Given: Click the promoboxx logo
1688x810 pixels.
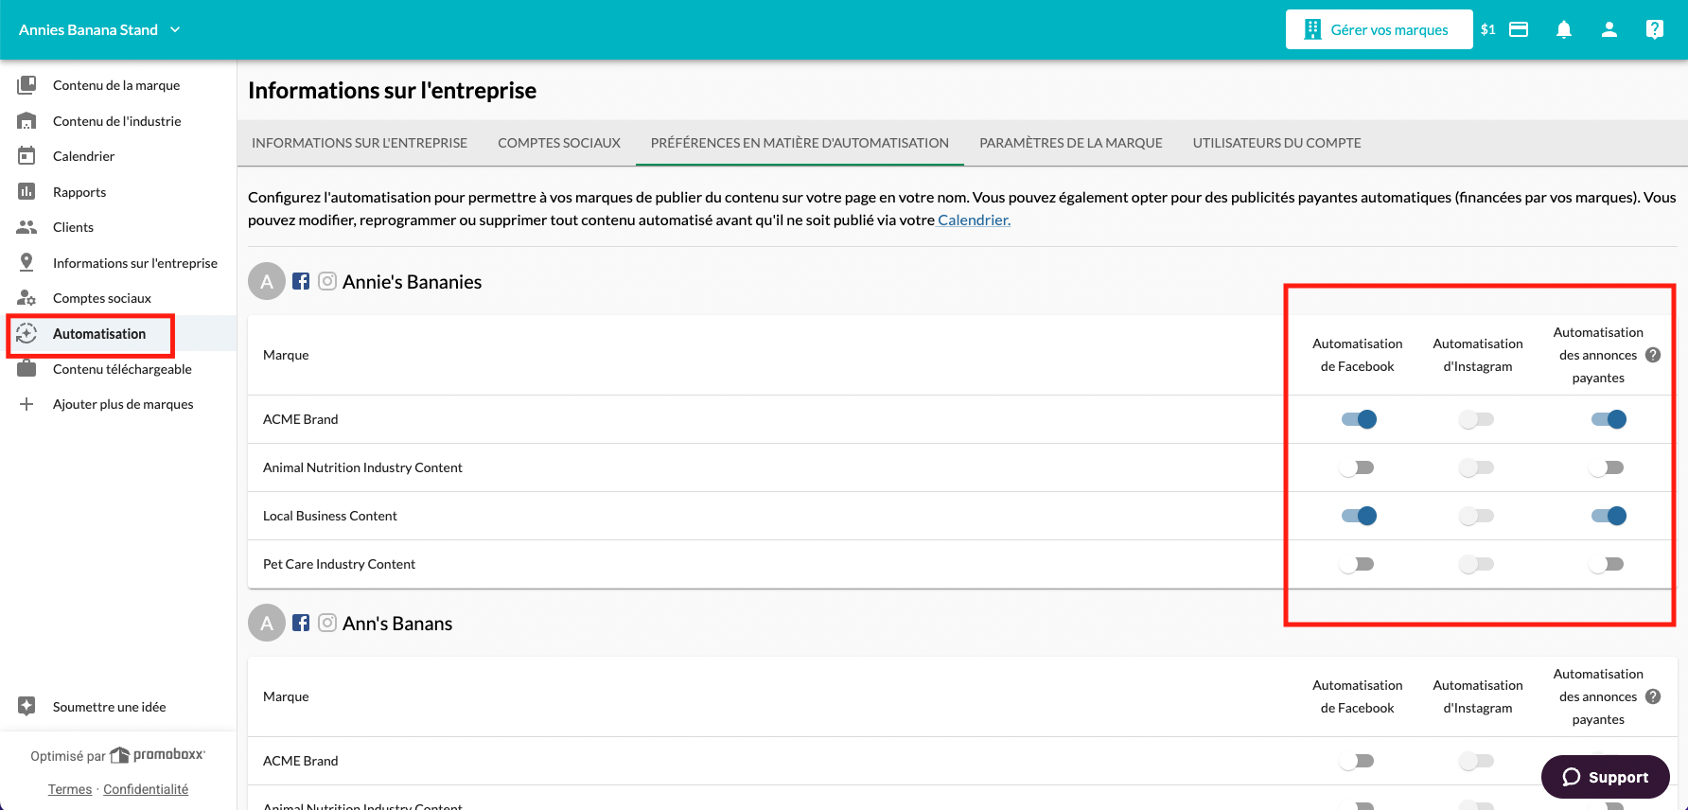Looking at the screenshot, I should pyautogui.click(x=158, y=754).
